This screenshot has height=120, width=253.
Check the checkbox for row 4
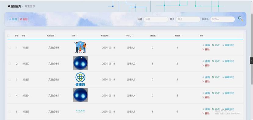tap(10, 96)
